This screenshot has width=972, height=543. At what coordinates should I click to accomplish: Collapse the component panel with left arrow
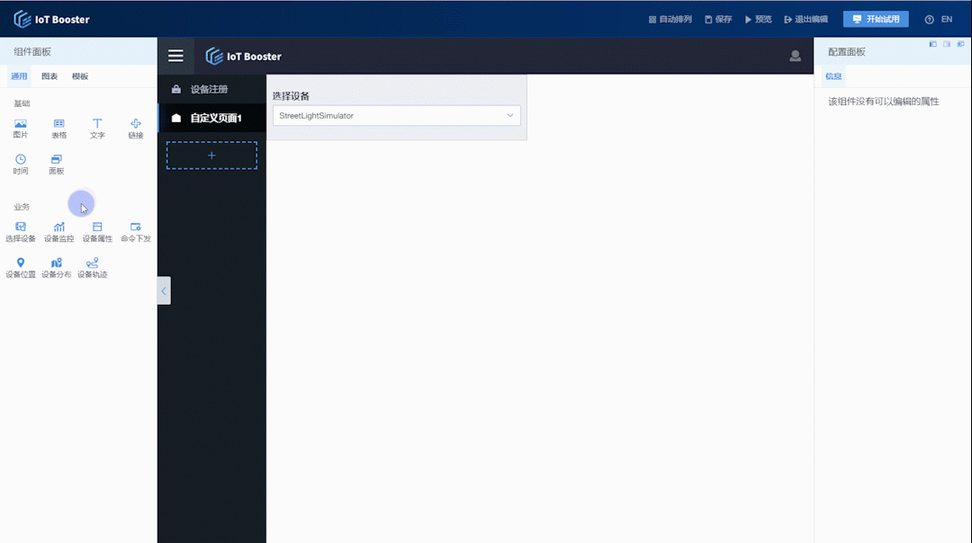click(164, 290)
